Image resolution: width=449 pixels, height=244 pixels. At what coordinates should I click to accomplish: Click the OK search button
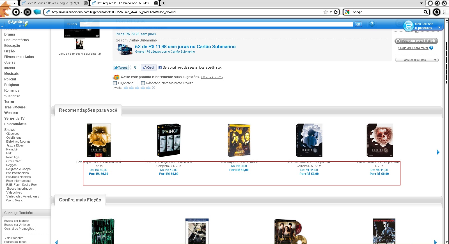pos(358,24)
